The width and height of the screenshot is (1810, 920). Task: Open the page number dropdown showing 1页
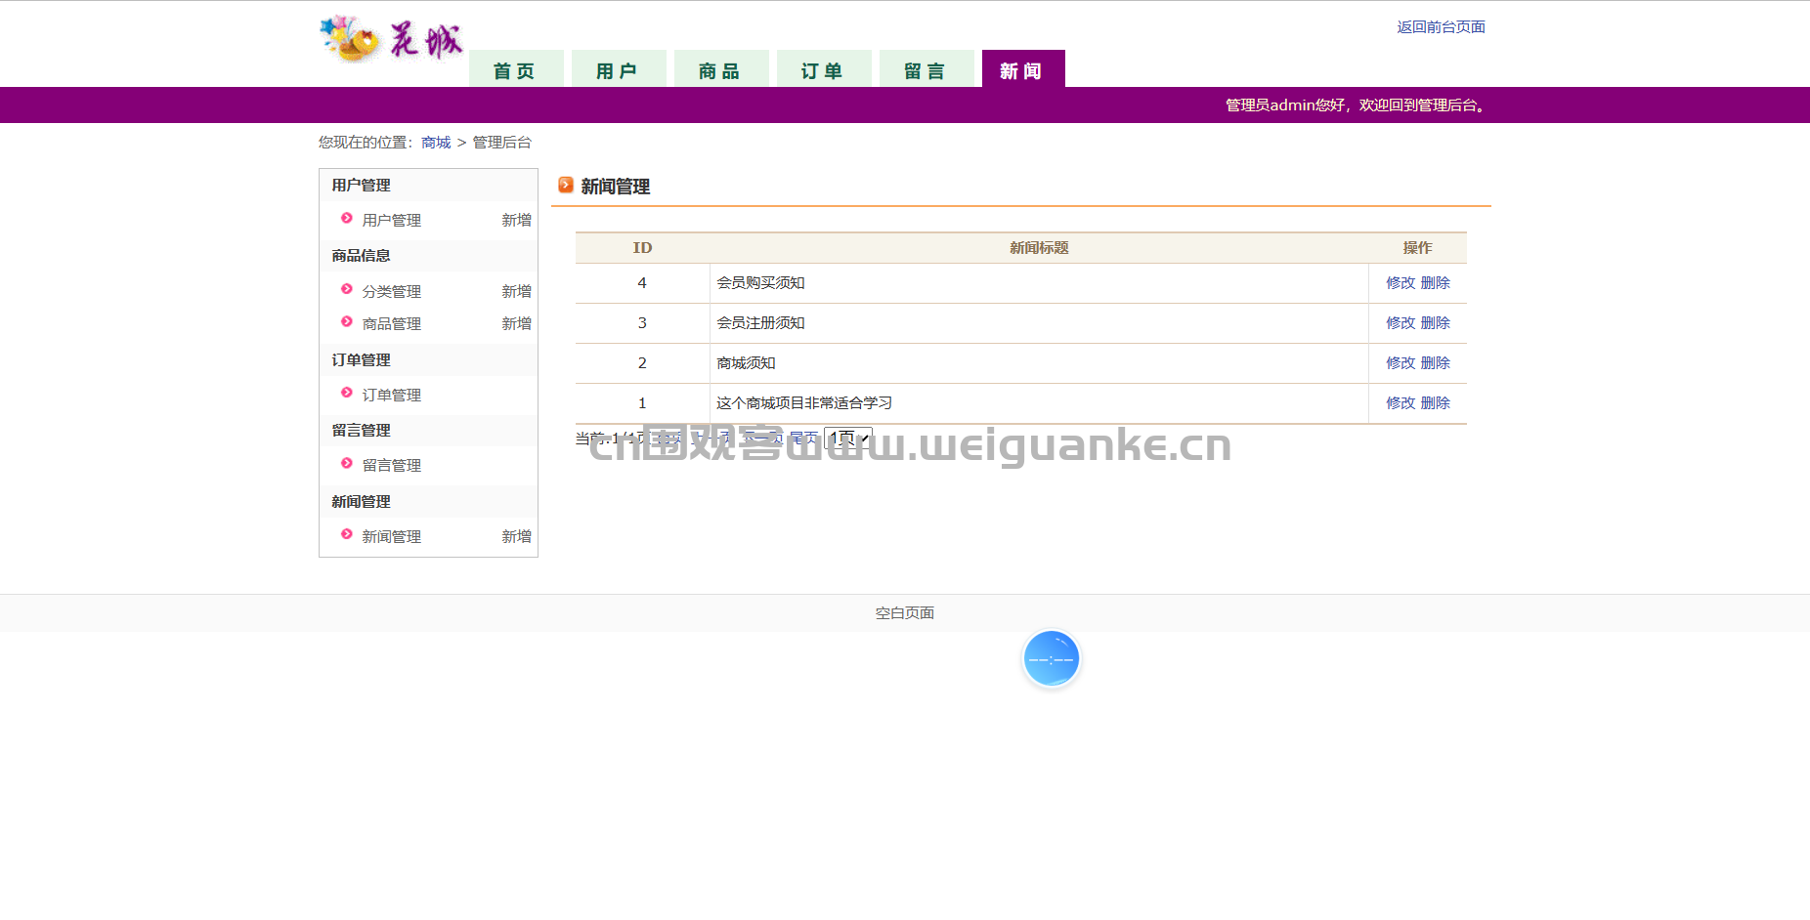coord(847,439)
